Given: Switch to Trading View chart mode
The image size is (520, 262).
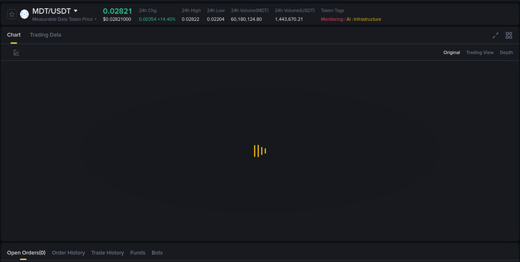Looking at the screenshot, I should click(480, 52).
